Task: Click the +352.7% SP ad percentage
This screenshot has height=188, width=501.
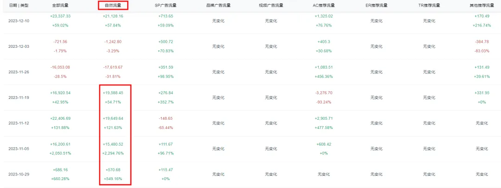Action: 166,102
